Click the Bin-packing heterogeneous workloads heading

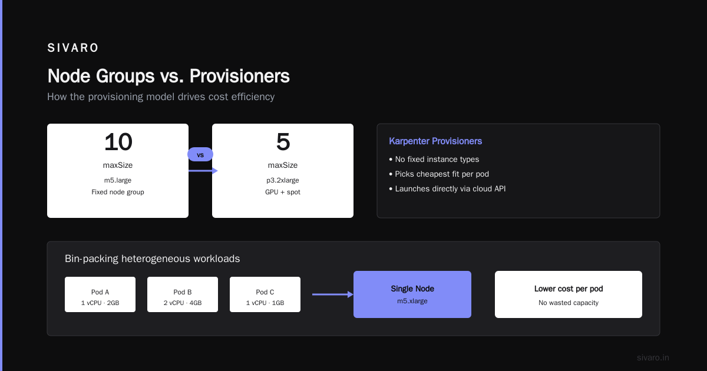click(x=153, y=259)
